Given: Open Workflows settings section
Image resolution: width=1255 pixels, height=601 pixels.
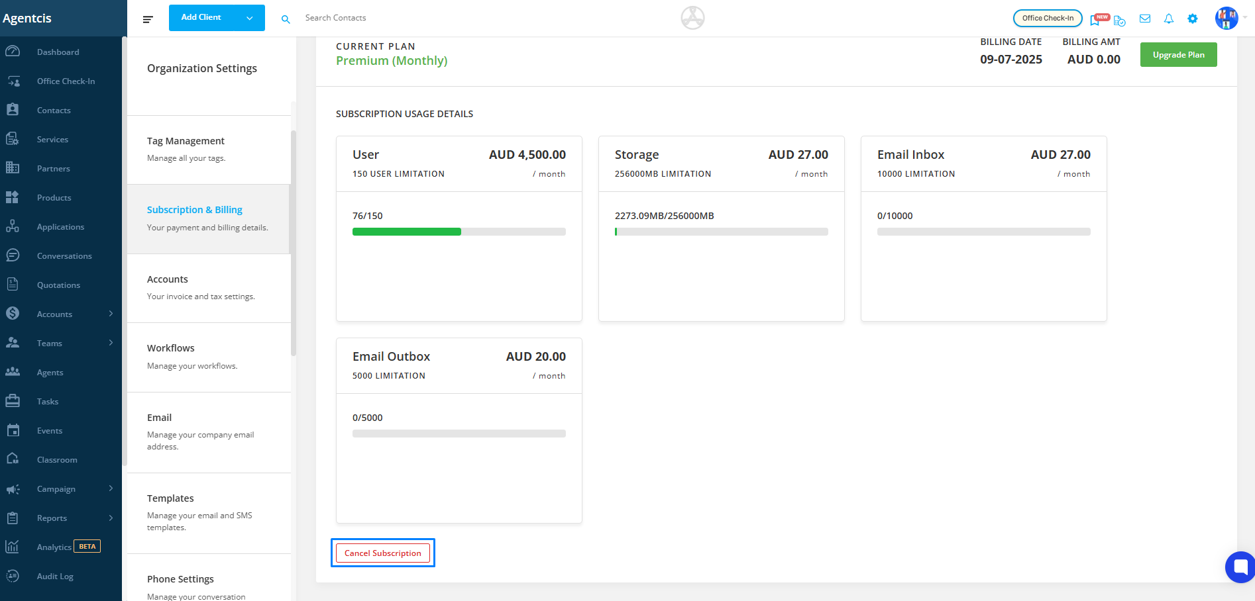Looking at the screenshot, I should [x=209, y=357].
